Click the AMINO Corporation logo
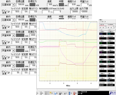The width and height of the screenshot is (116, 95). tap(113, 93)
